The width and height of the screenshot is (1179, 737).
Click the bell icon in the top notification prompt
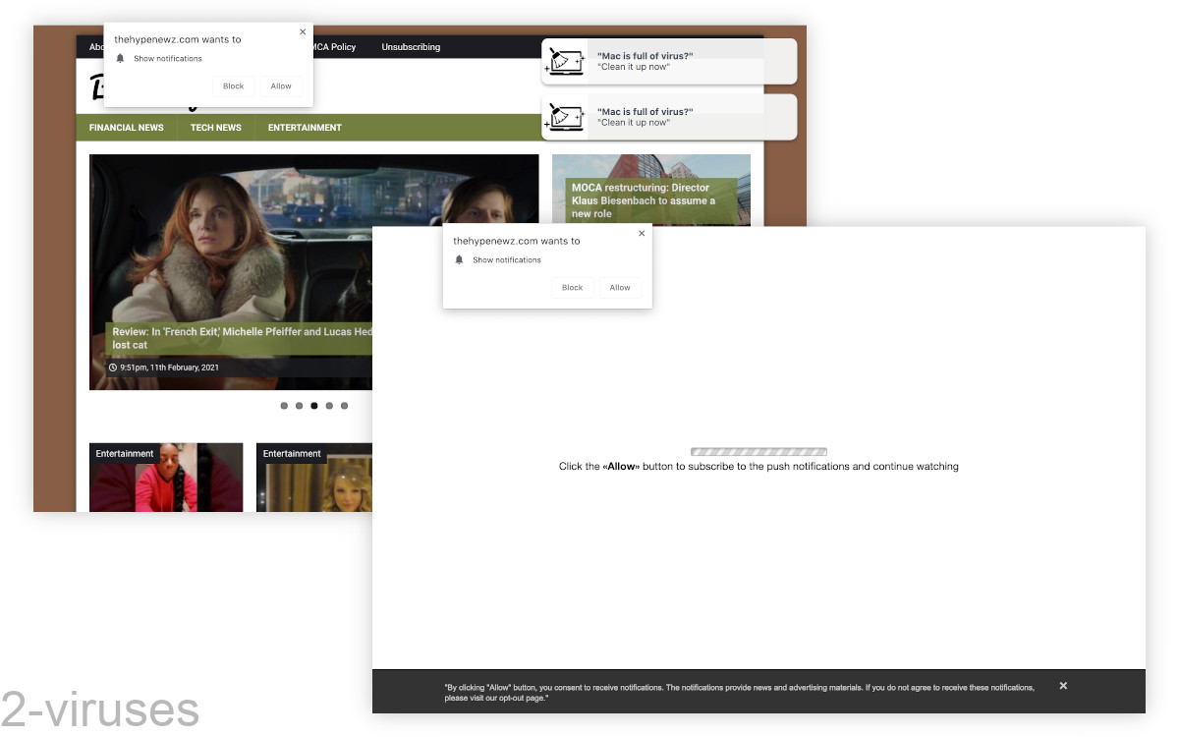[120, 58]
